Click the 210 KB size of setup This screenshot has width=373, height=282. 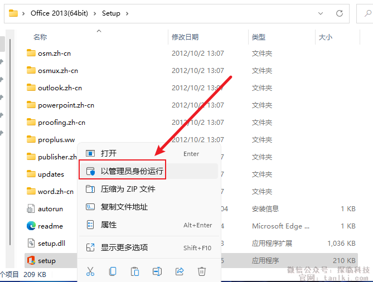click(344, 261)
